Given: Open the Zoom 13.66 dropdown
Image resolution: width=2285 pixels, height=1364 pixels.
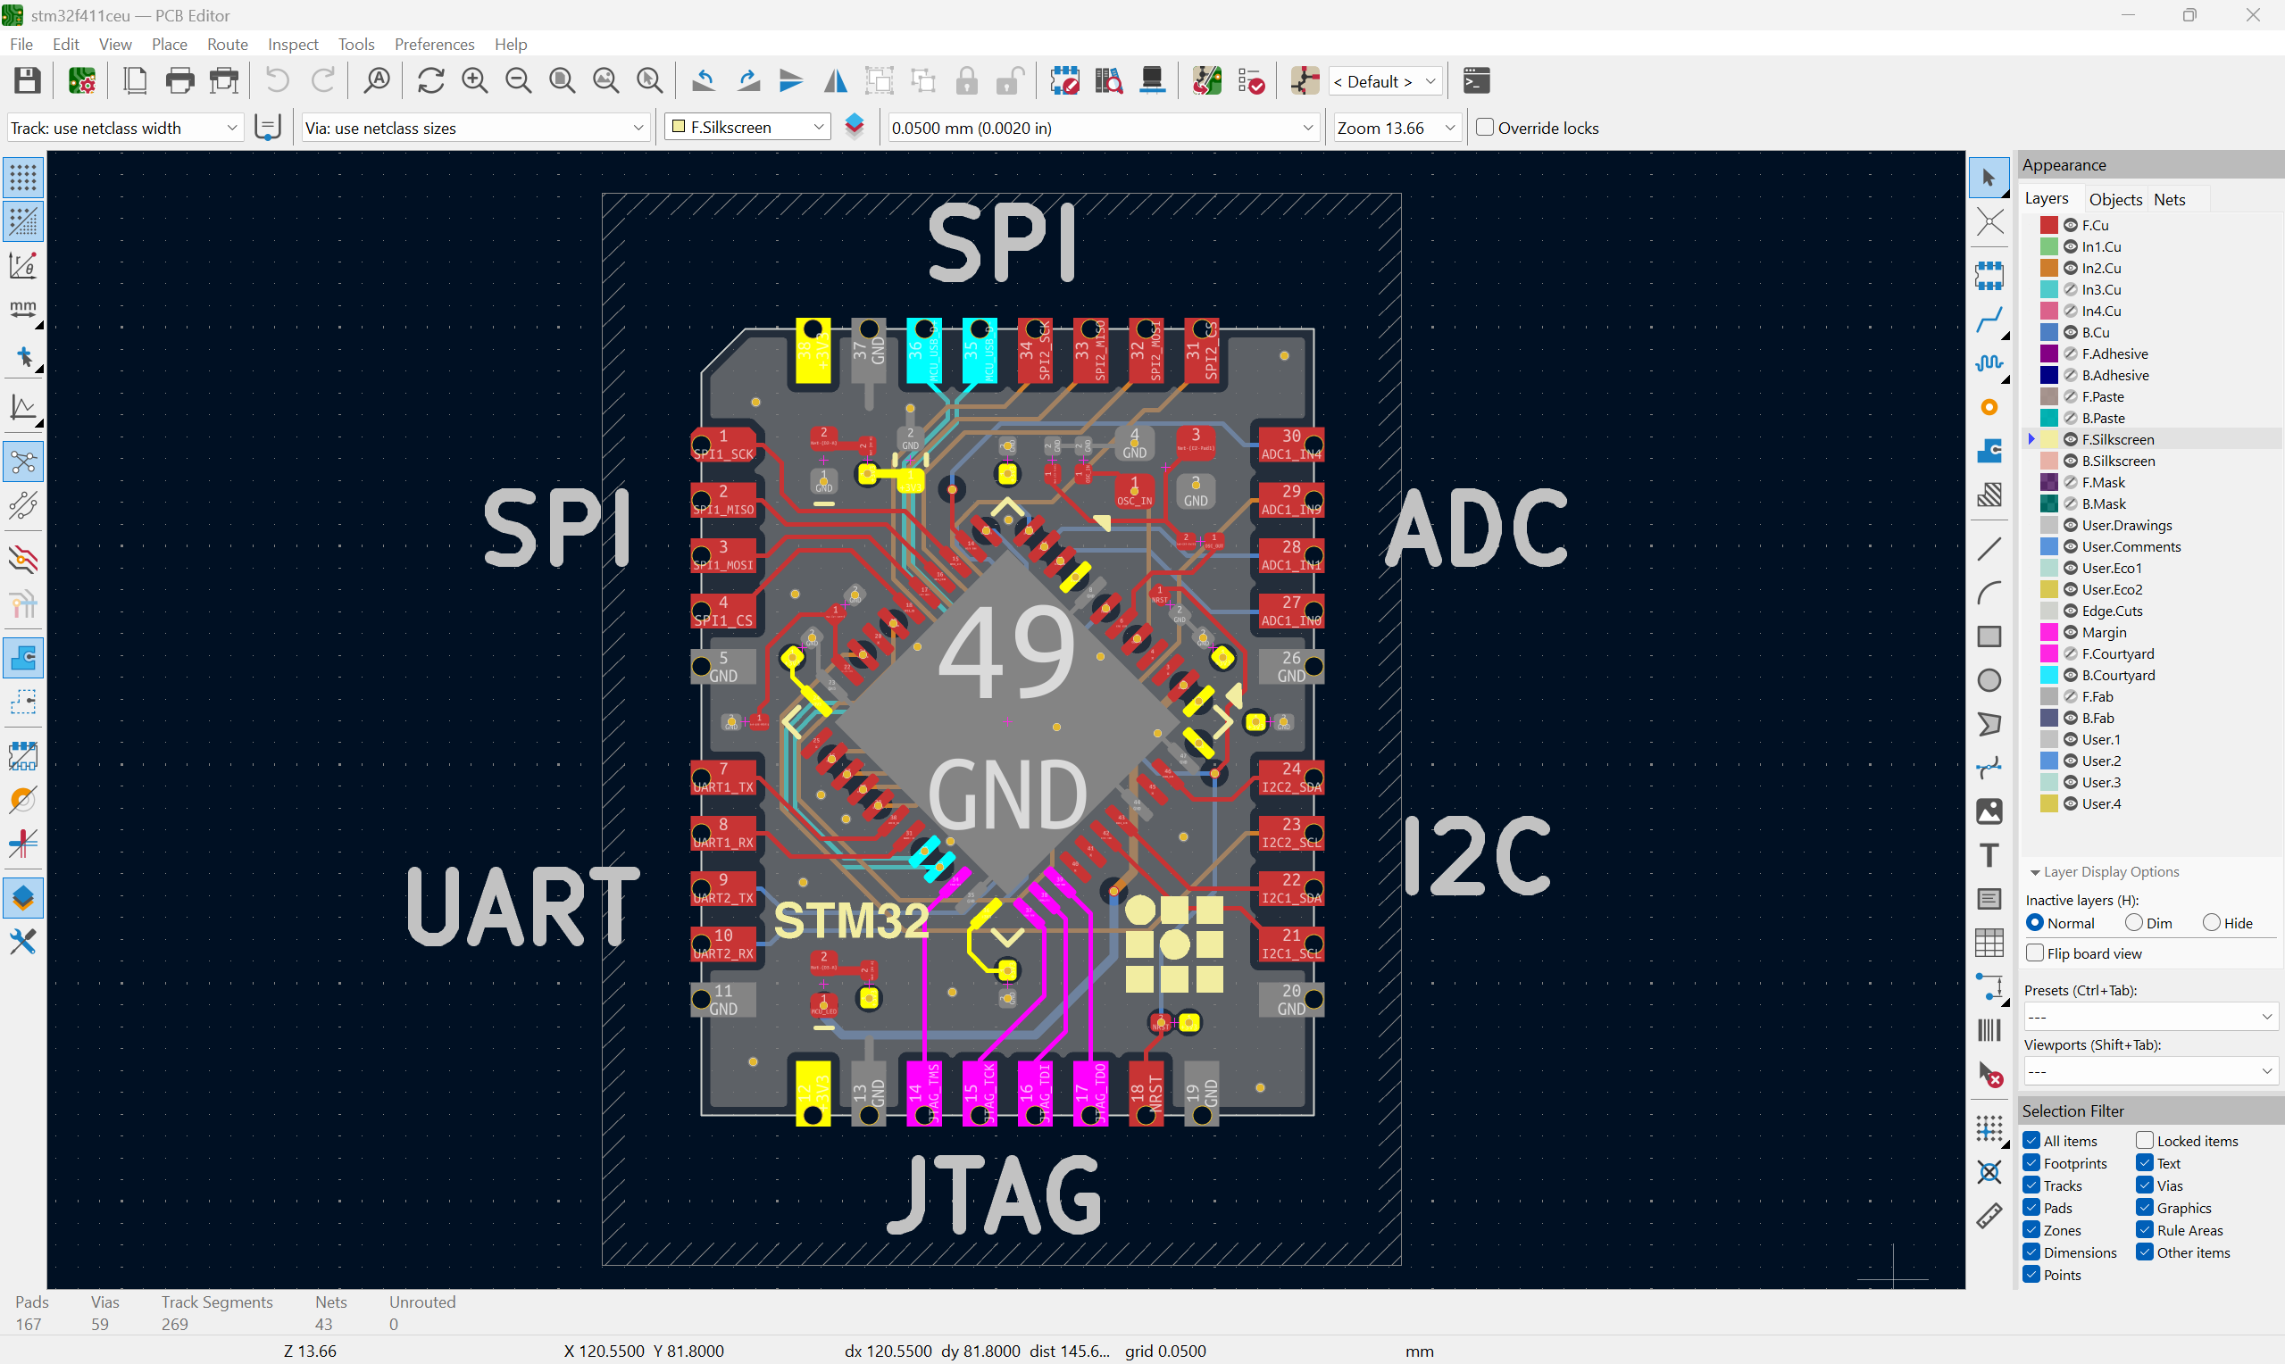Looking at the screenshot, I should pyautogui.click(x=1397, y=128).
